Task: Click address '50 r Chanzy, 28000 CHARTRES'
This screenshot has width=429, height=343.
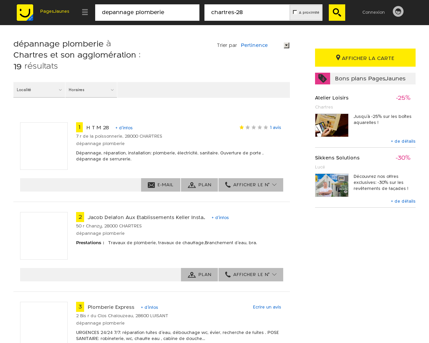Action: pyautogui.click(x=109, y=226)
